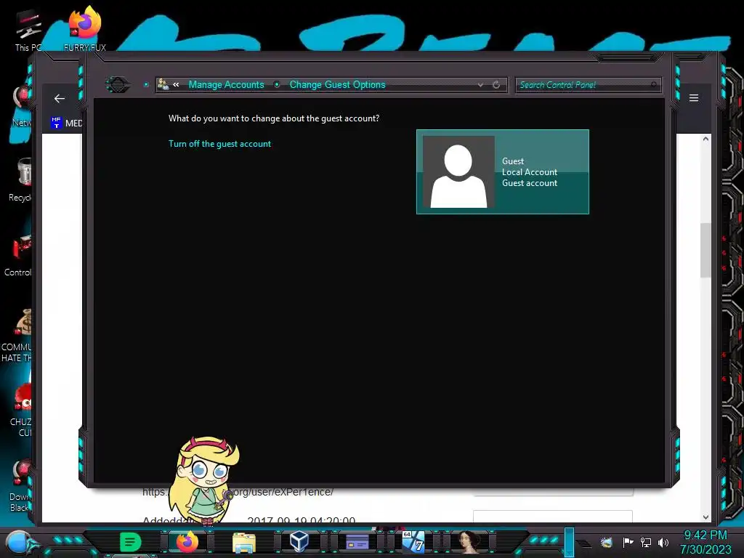Viewport: 744px width, 558px height.
Task: Click the Control Panel back navigation orb
Action: (x=118, y=85)
